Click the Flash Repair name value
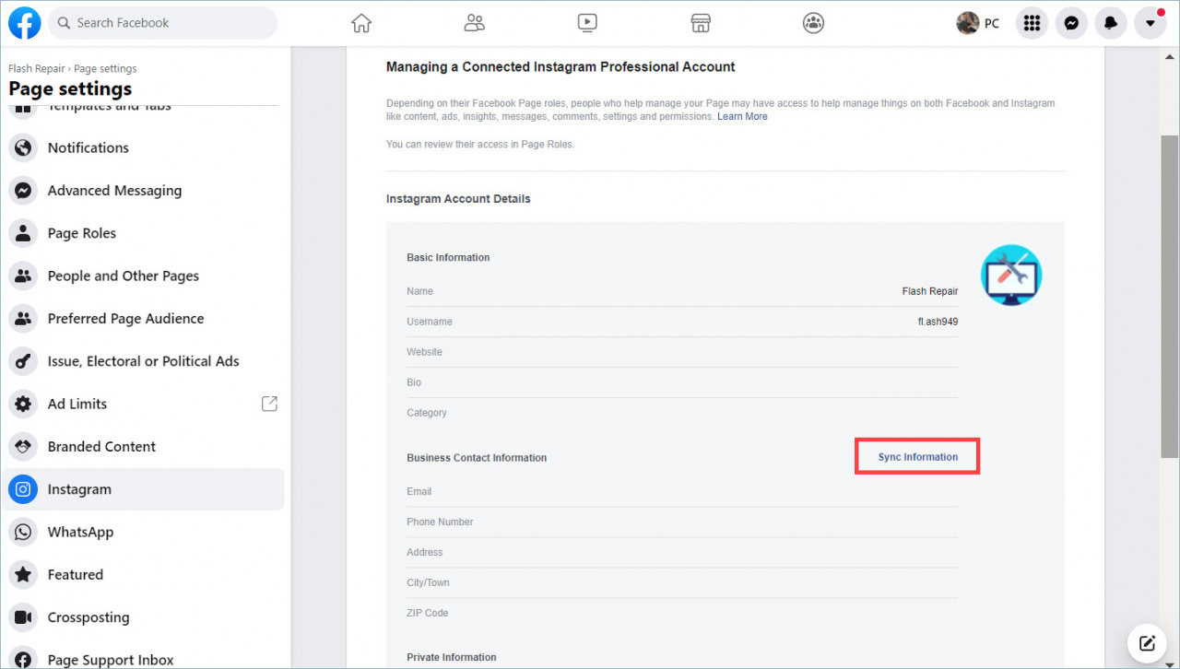 click(x=930, y=291)
